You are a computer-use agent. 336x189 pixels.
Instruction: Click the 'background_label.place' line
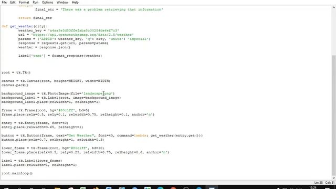point(51,102)
